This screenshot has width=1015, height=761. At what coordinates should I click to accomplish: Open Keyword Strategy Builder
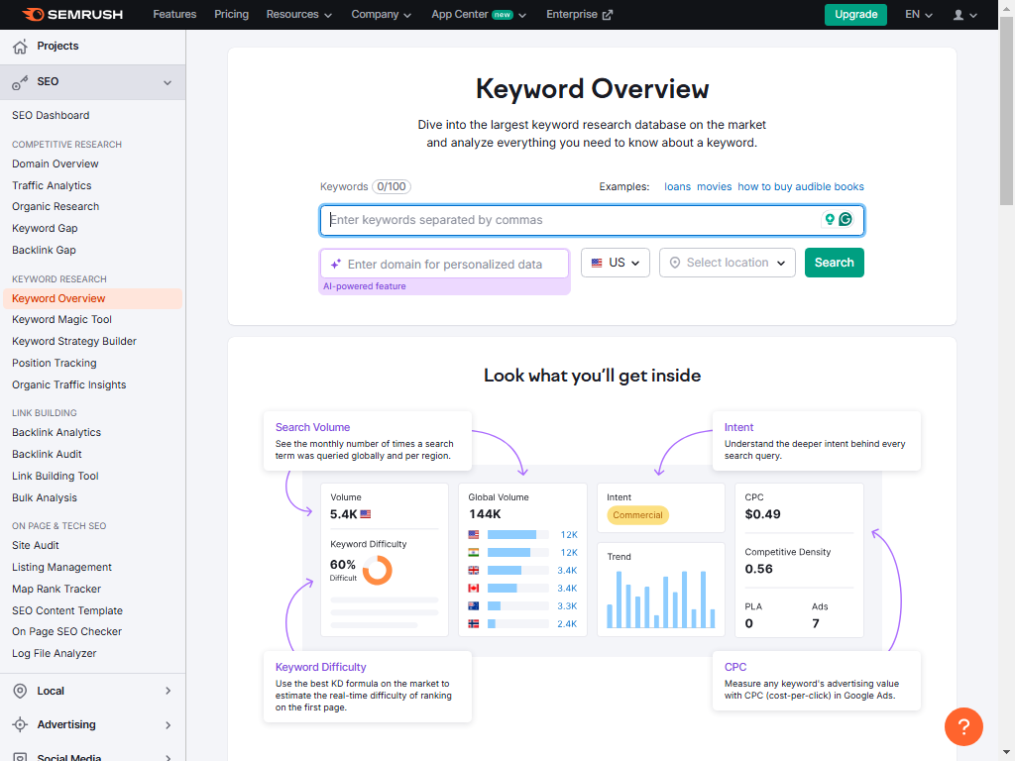point(73,341)
